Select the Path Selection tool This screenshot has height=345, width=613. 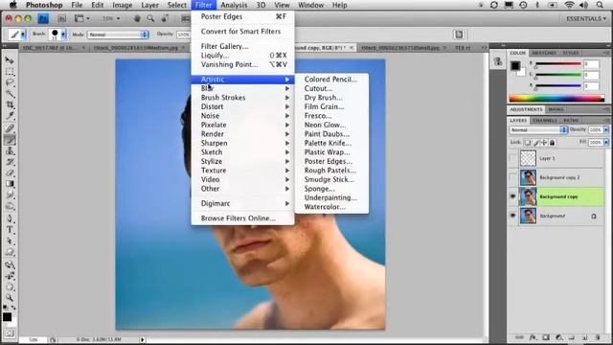tap(10, 241)
